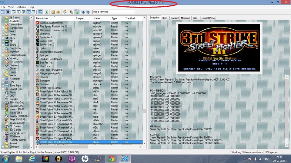Screen dimensions: 291x163
Task: Open the Options menu
Action: pyautogui.click(x=21, y=7)
